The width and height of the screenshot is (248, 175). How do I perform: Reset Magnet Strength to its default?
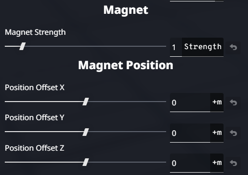[x=233, y=47]
